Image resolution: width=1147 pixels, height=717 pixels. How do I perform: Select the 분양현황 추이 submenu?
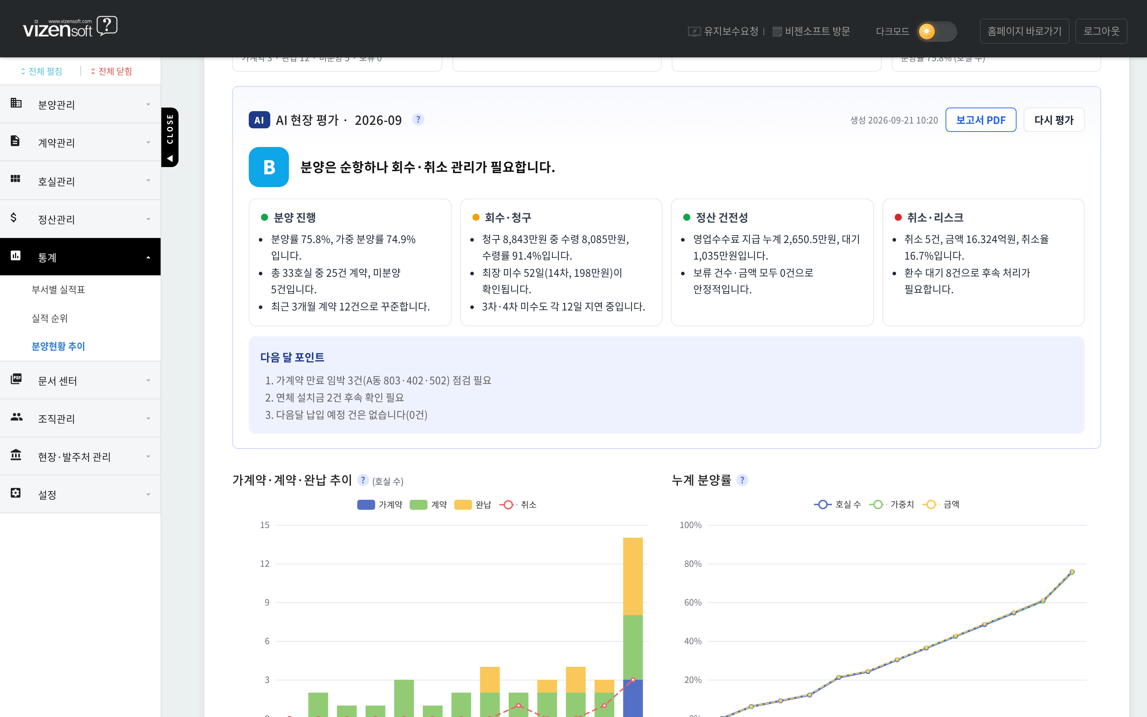(58, 346)
